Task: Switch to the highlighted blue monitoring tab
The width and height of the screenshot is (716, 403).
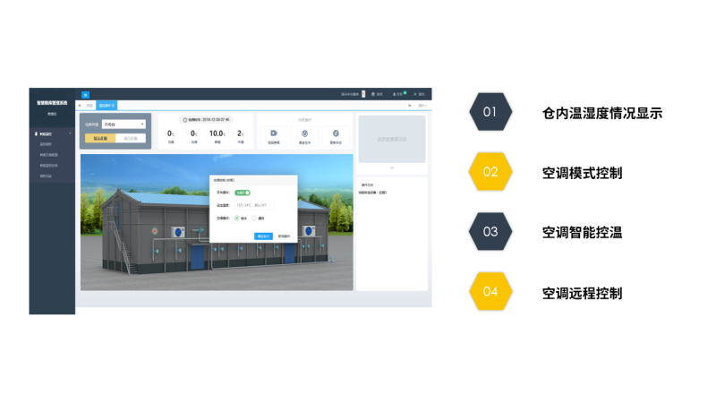Action: (107, 106)
